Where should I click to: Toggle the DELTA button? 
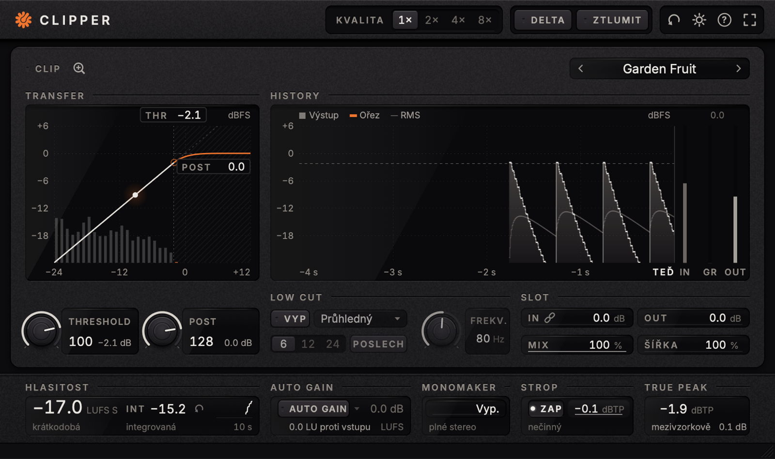pos(542,20)
